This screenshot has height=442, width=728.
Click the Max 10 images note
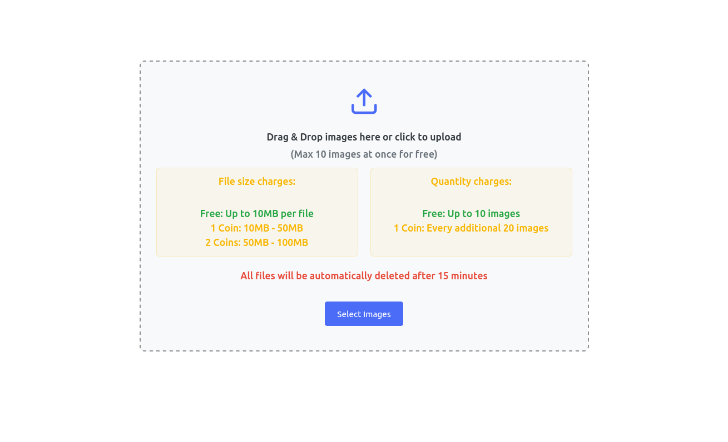pos(364,154)
